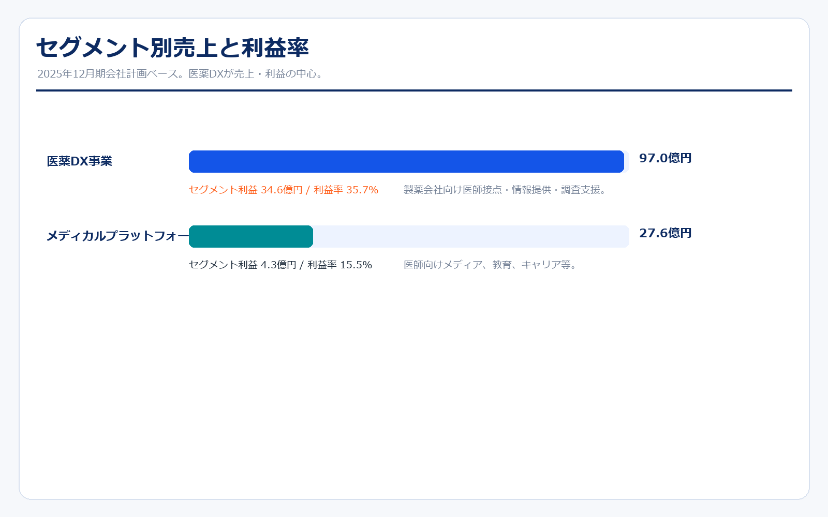Click the セグメント利益 4.3億円 / 利益率 15.5% text
The width and height of the screenshot is (828, 517).
coord(280,265)
